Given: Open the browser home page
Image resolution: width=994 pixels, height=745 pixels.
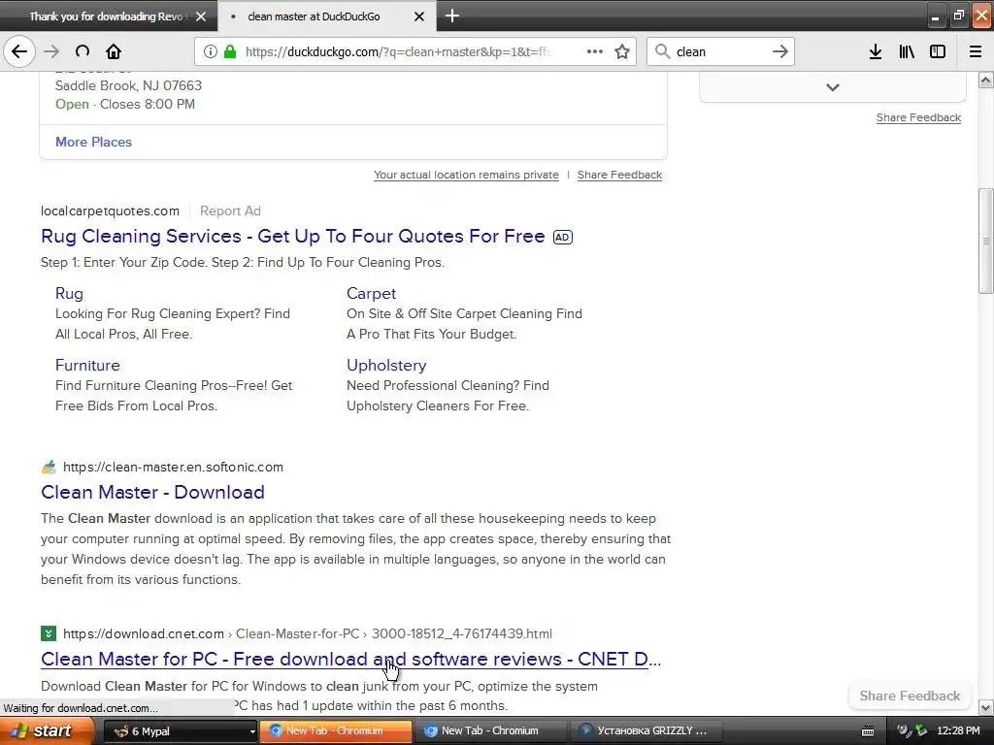Looking at the screenshot, I should [114, 51].
